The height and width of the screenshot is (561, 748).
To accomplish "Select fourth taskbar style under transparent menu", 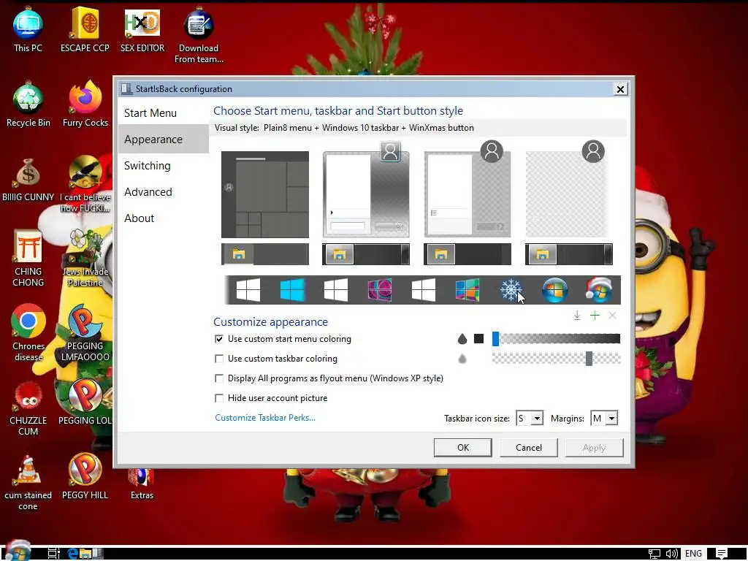I will click(x=568, y=254).
